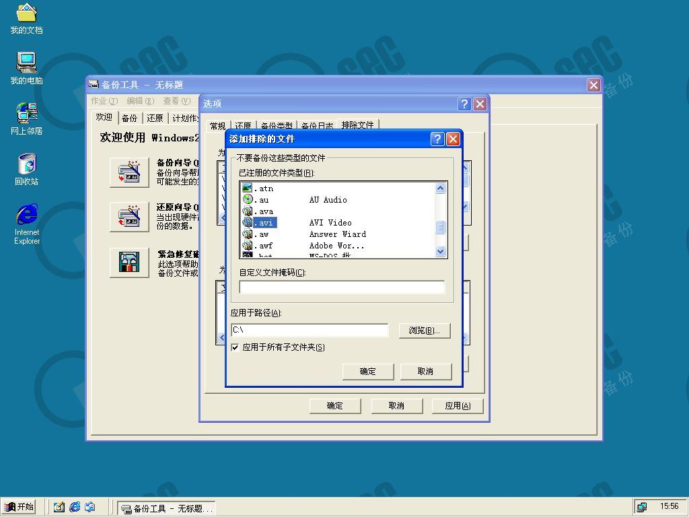Close the 选项 dialog
Screen dimensions: 689x517
[x=480, y=104]
